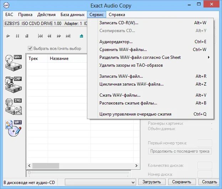Screen dimensions: 222x189
Task: Click the track list left scroll arrow
Action: click(x=29, y=165)
